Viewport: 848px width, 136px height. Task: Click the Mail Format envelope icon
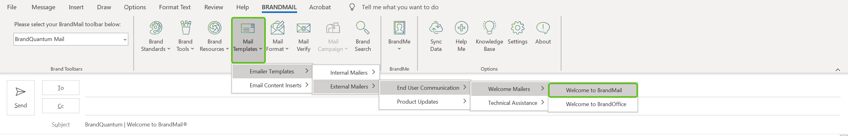tap(278, 28)
